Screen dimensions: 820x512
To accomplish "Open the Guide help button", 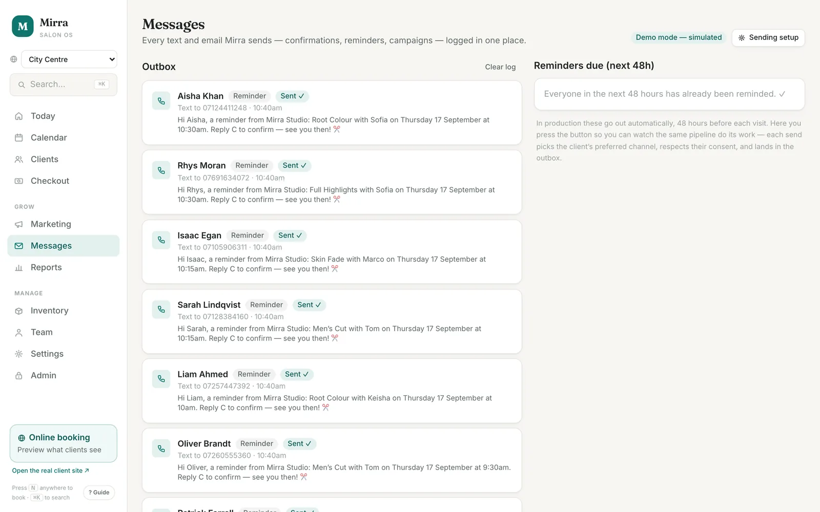I will pos(99,493).
